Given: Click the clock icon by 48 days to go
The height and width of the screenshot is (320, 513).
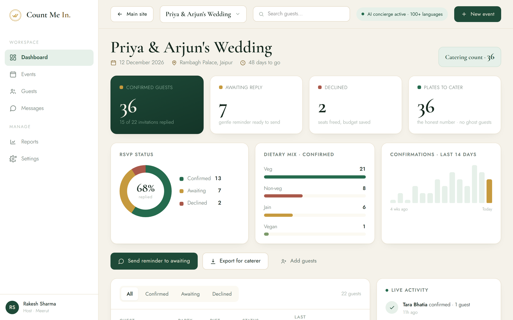Looking at the screenshot, I should coord(243,63).
